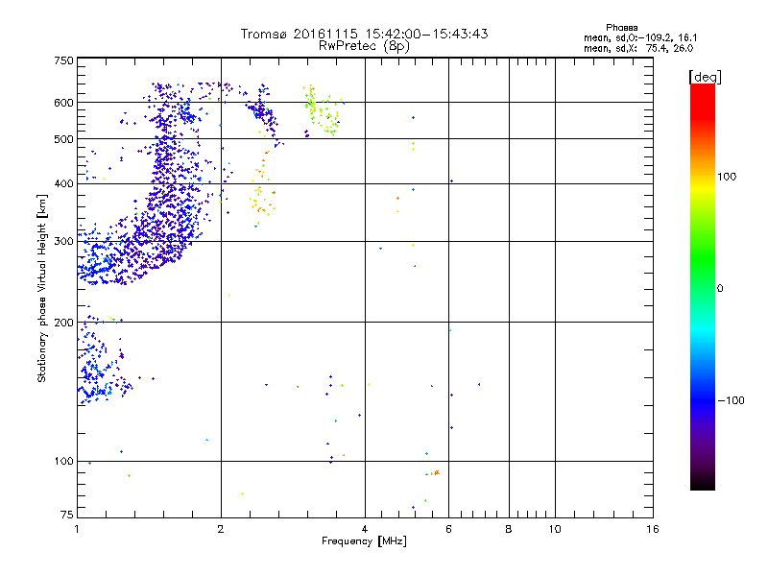Click the x-axis tick label '4'

click(x=365, y=529)
